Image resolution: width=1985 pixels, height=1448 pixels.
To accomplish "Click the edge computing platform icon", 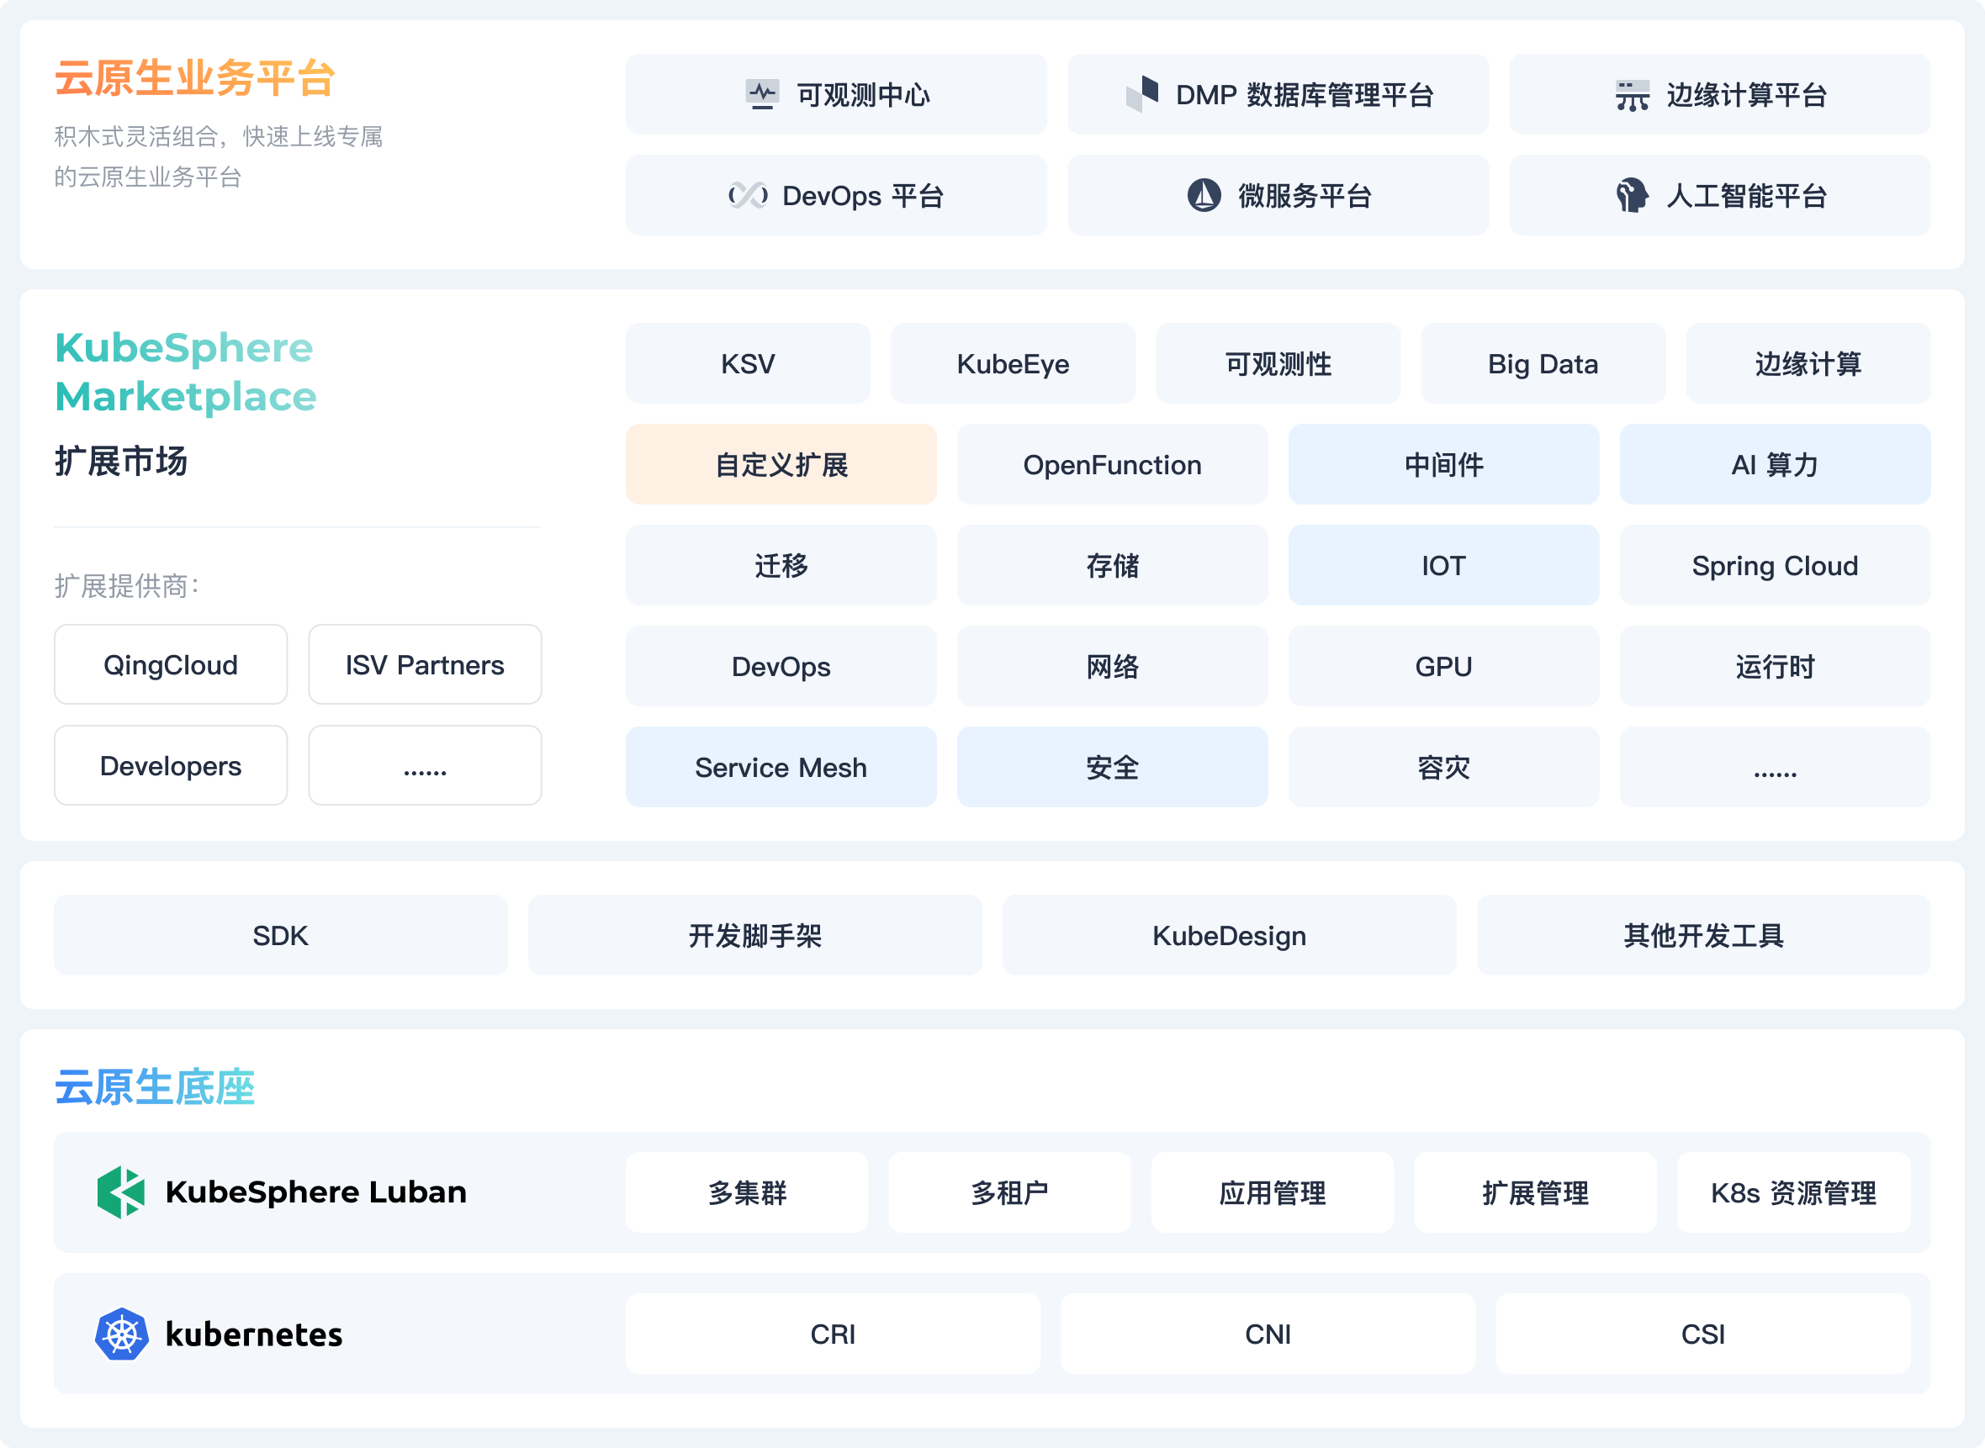I will pyautogui.click(x=1632, y=95).
